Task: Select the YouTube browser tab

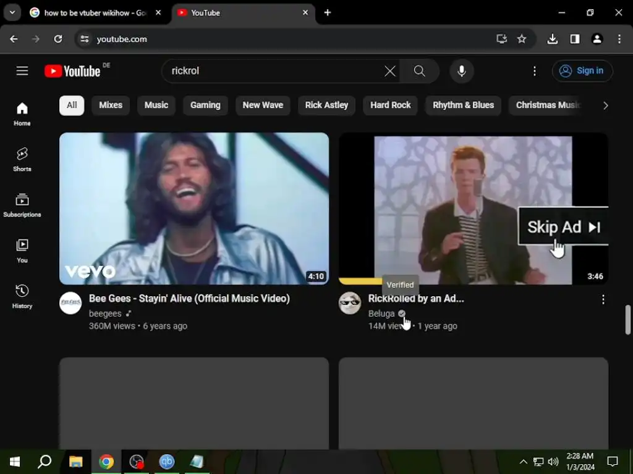Action: 243,13
